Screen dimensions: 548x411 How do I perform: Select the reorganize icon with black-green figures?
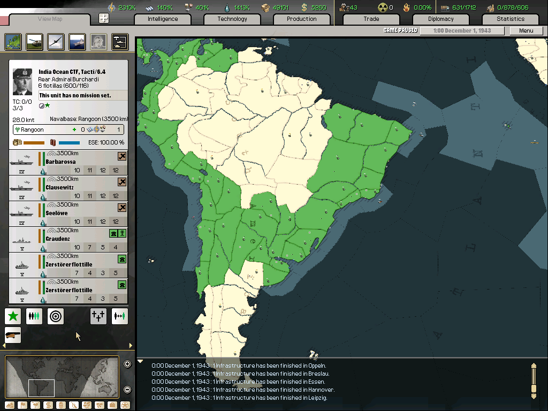(34, 316)
